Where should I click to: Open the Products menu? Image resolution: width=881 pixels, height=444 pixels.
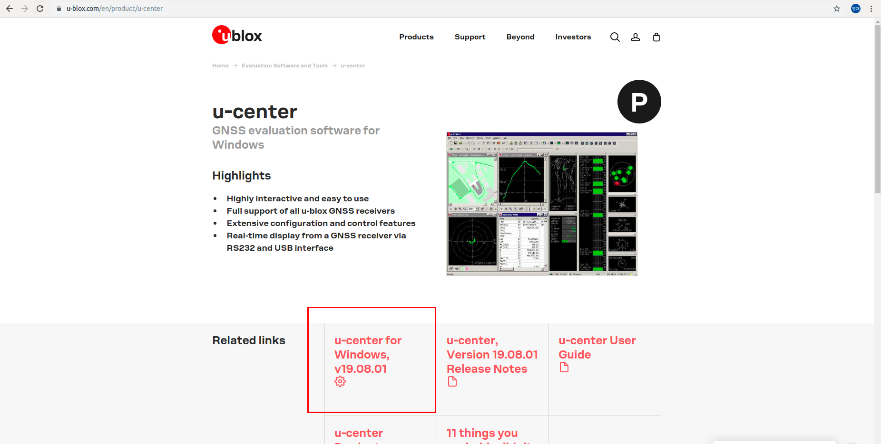tap(416, 37)
